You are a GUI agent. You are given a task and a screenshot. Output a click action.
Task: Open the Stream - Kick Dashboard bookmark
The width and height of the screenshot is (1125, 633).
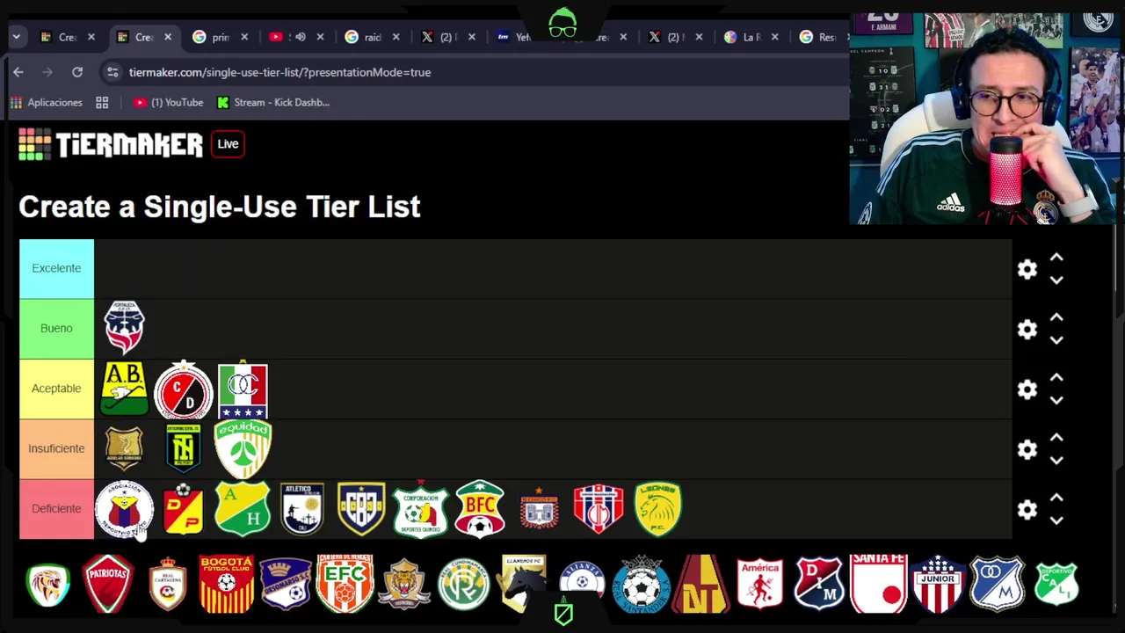[x=272, y=103]
